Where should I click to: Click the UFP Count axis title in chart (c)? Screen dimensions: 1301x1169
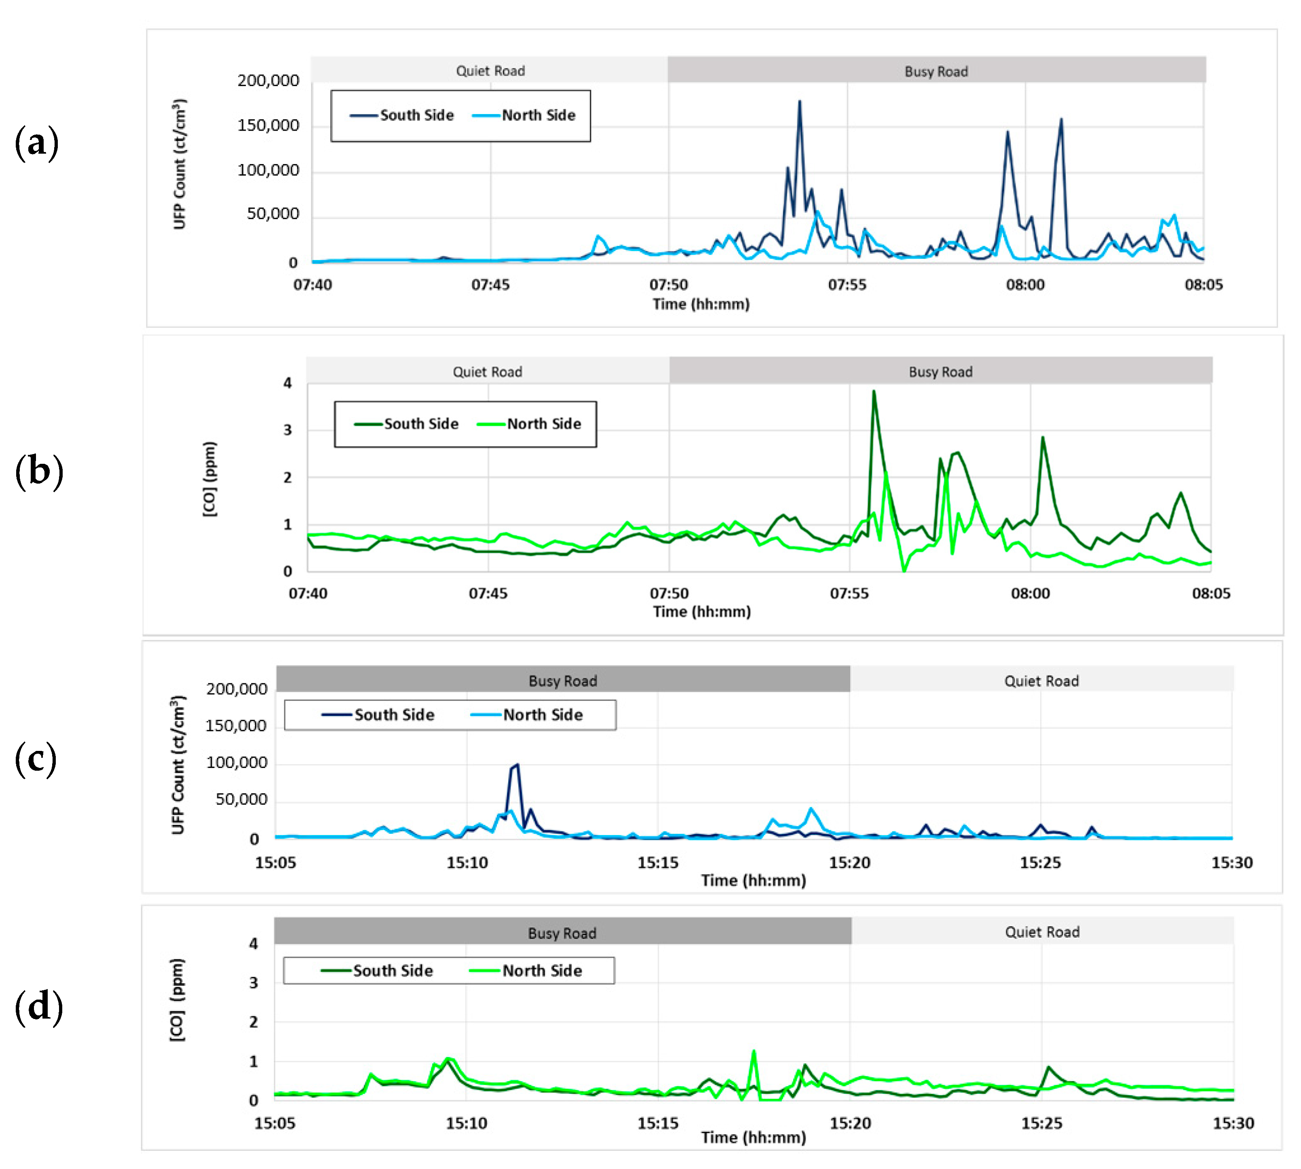pyautogui.click(x=179, y=764)
